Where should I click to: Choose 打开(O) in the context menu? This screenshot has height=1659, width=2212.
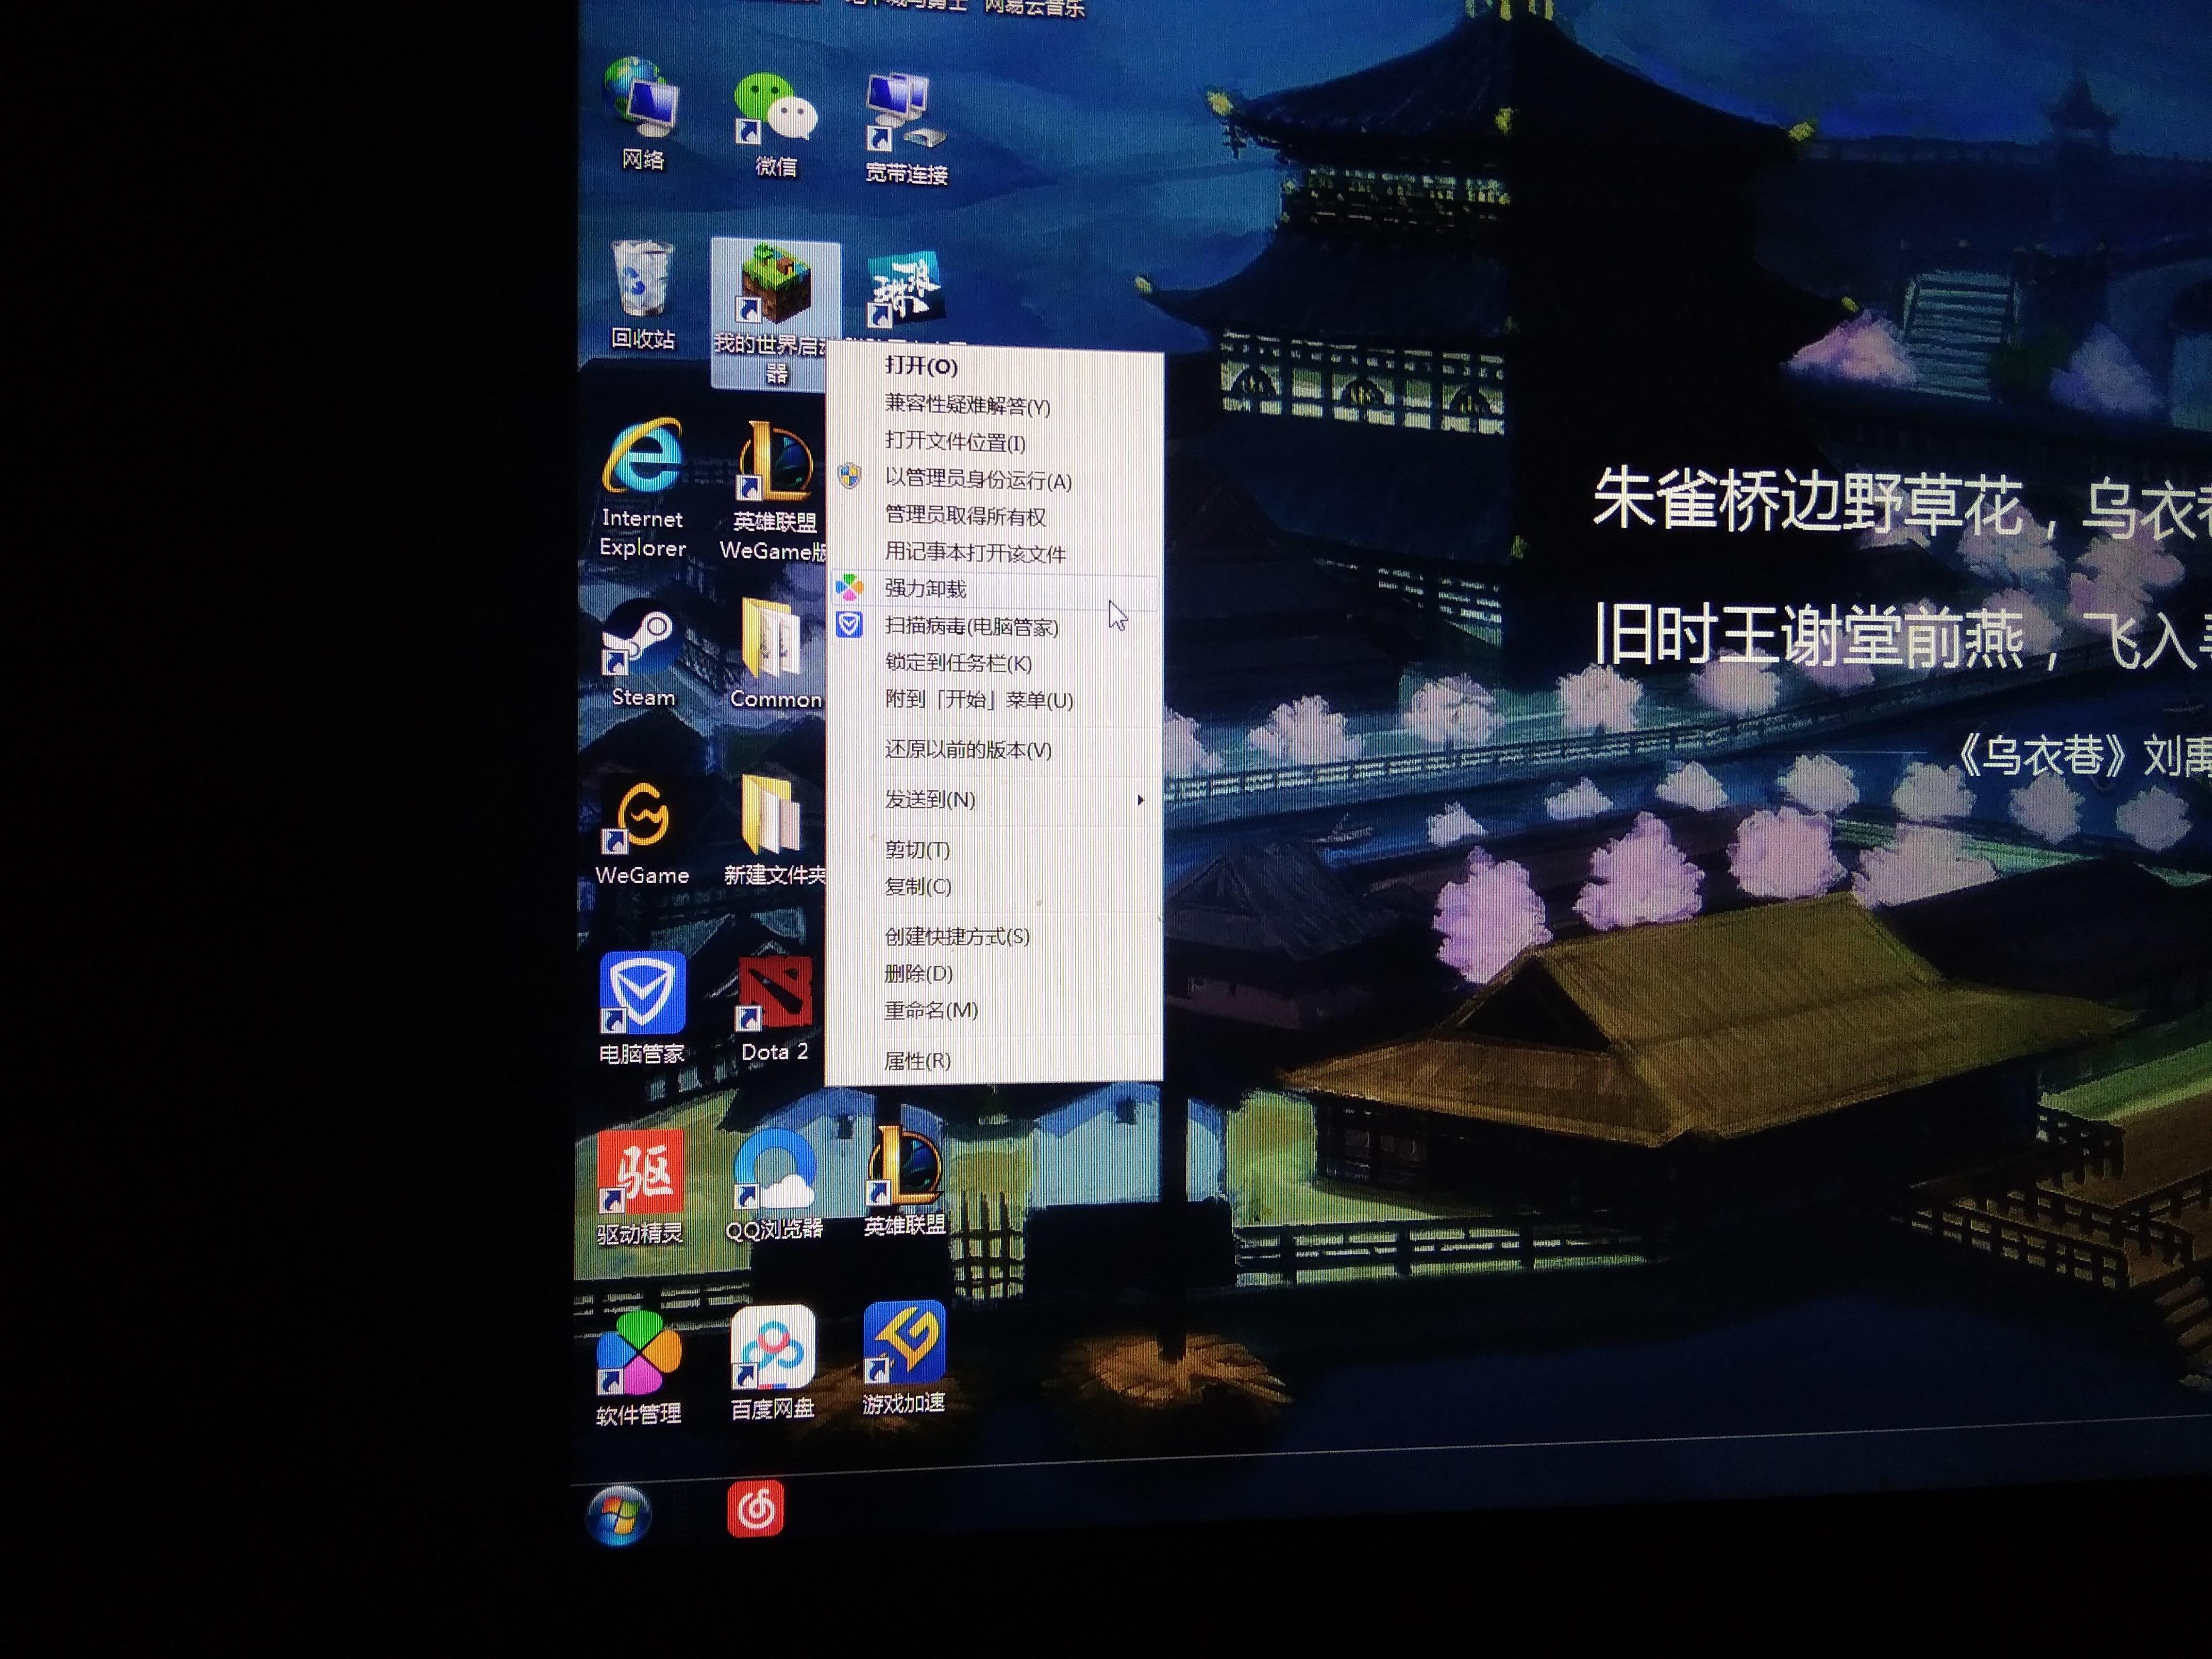click(x=995, y=366)
